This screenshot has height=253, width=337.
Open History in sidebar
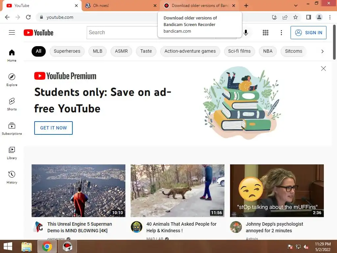pyautogui.click(x=12, y=177)
